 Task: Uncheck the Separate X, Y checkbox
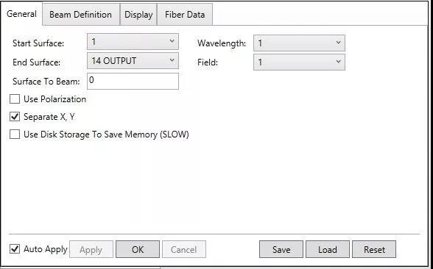point(15,117)
